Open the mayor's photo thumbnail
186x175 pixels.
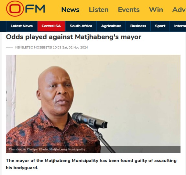(x=93, y=104)
